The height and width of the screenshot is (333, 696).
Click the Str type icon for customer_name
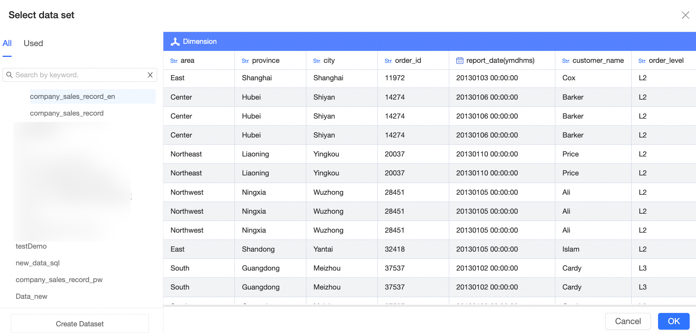566,61
